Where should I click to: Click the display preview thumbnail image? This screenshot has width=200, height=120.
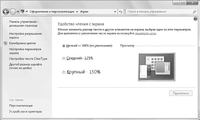tap(154, 66)
